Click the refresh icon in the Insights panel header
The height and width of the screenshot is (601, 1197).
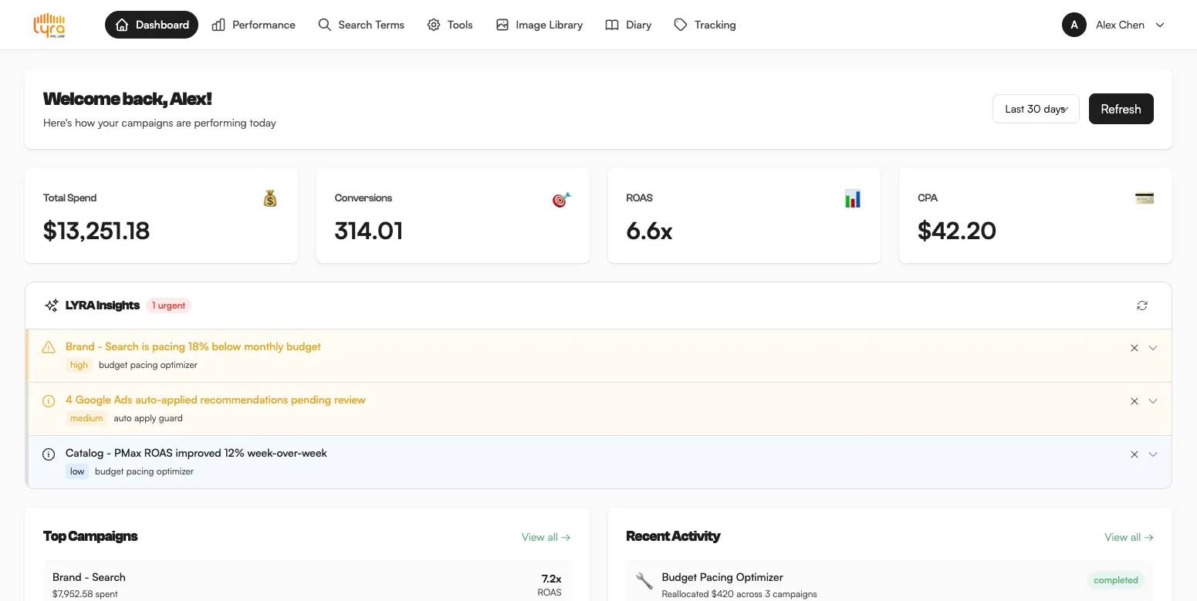1142,305
